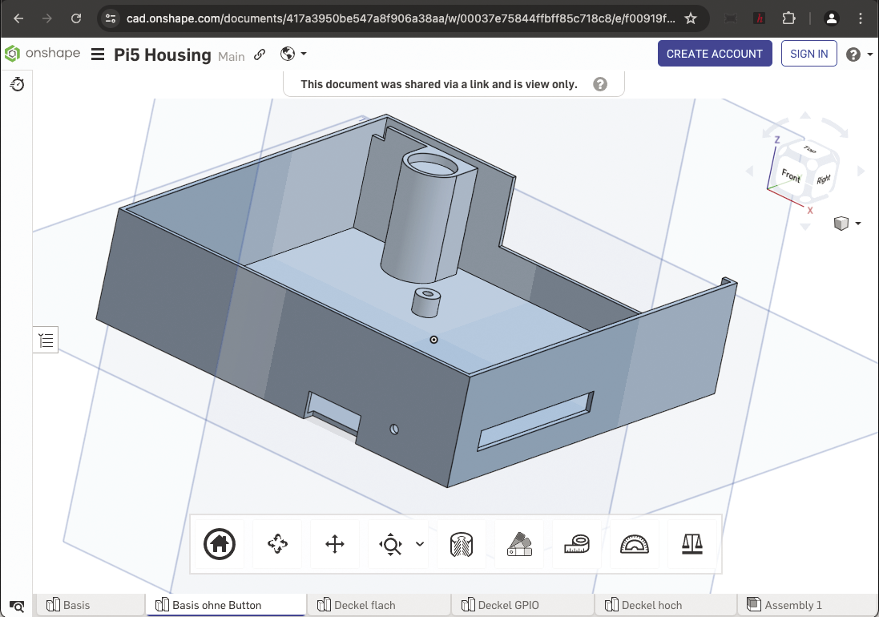The height and width of the screenshot is (617, 879).
Task: Select the zoom tool
Action: pos(390,544)
